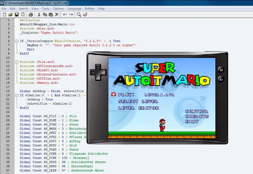
Task: Click line number 1 in the margin
Action: pyautogui.click(x=9, y=20)
